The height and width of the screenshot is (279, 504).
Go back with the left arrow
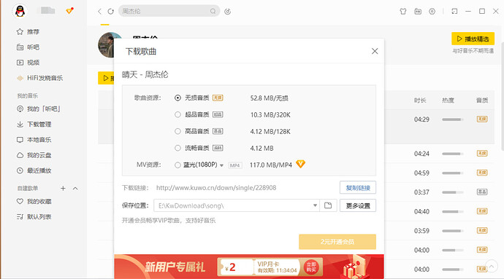coord(99,11)
